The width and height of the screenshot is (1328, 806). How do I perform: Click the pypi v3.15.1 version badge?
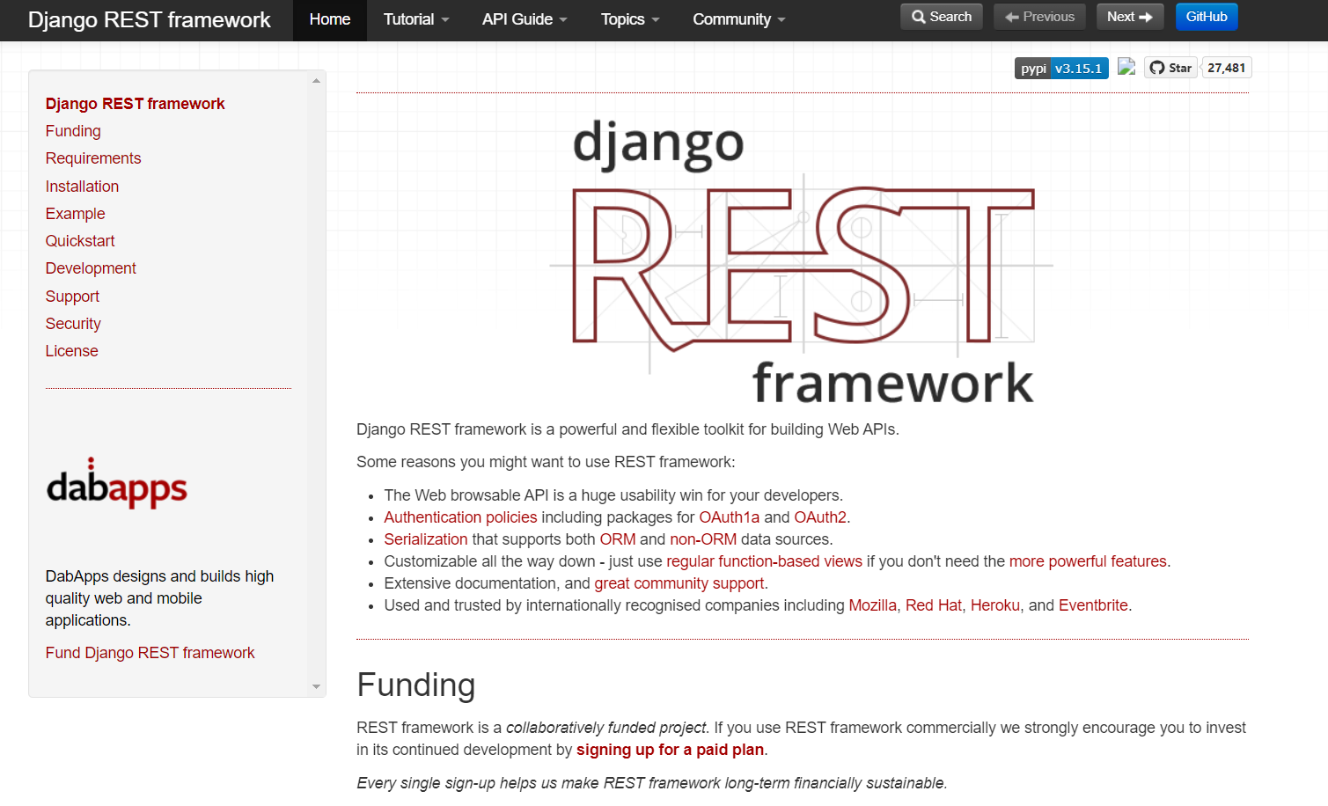1061,68
